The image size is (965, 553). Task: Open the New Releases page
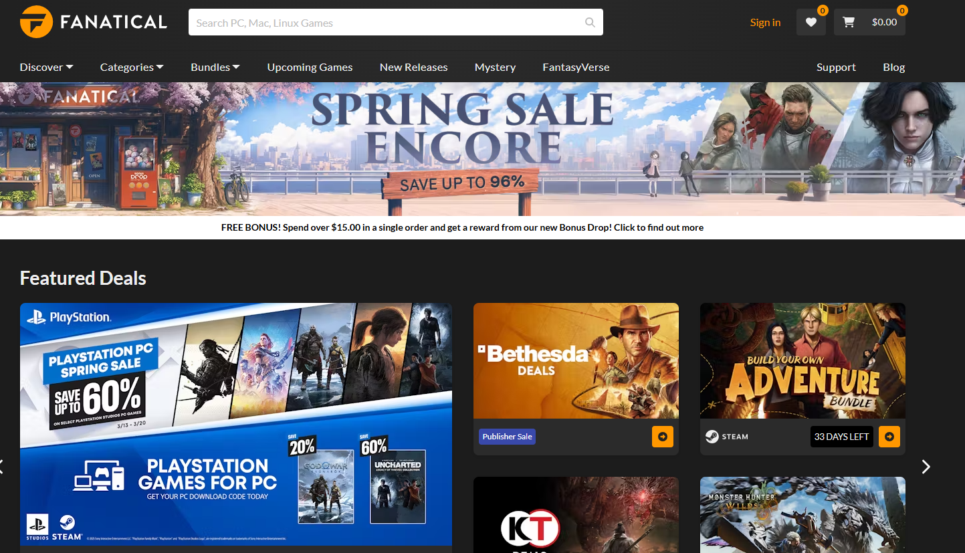(x=414, y=67)
